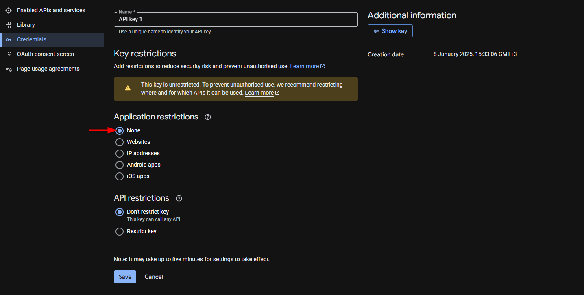Open OAuth consent screen menu item
This screenshot has height=295, width=584.
pos(45,54)
